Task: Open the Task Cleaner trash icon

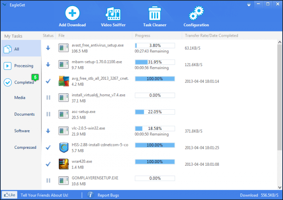Action: pyautogui.click(x=154, y=13)
